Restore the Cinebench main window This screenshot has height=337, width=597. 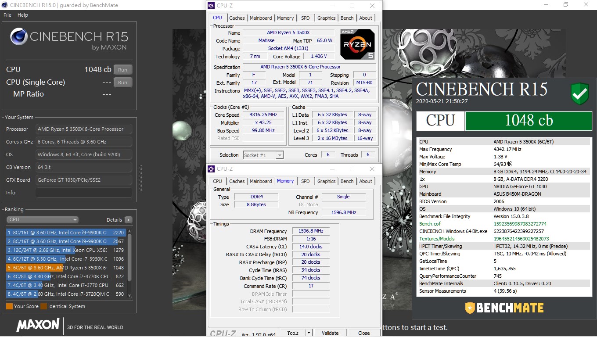click(566, 5)
